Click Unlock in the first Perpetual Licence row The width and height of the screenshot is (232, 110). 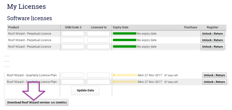tap(207, 33)
